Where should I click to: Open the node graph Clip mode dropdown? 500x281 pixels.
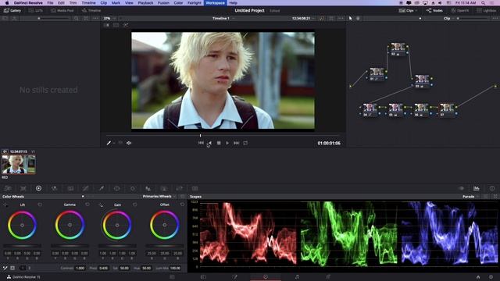(448, 19)
